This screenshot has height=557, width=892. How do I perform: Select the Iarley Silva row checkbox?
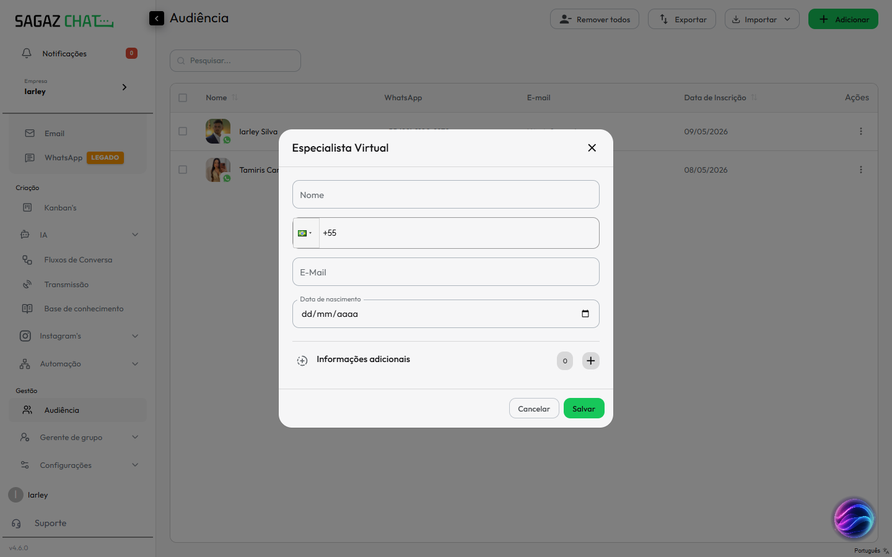coord(183,131)
